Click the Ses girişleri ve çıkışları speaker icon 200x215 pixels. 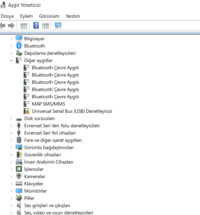pos(19,205)
